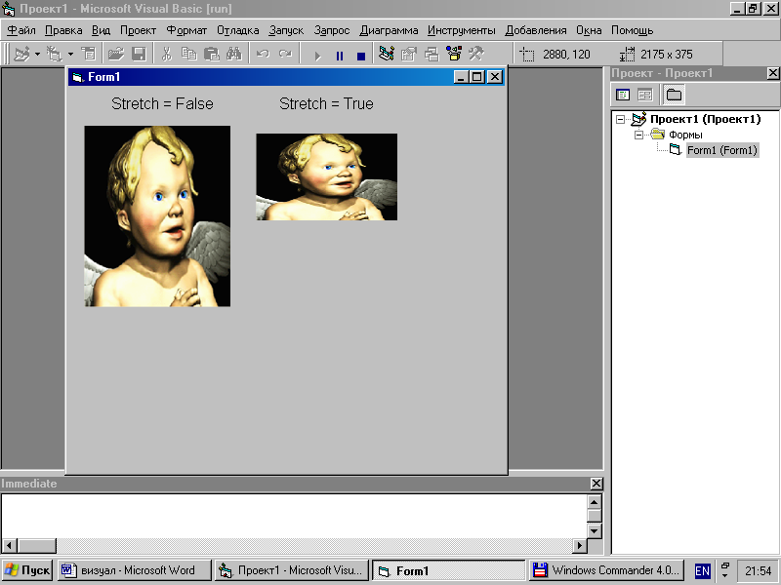Viewport: 781px width, 585px height.
Task: Open the Add Project dropdown arrow
Action: (x=37, y=54)
